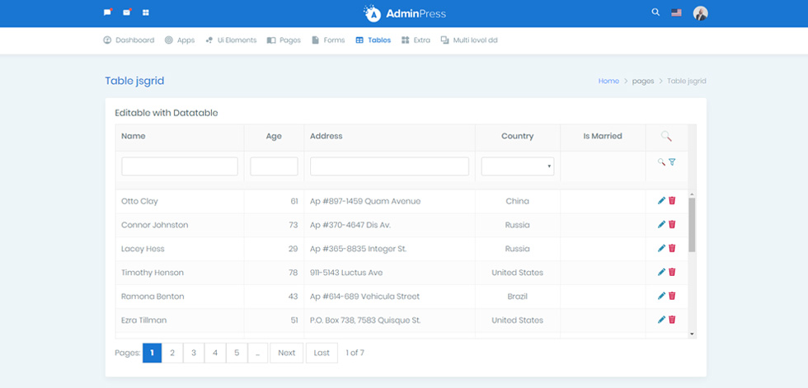Screen dimensions: 808x388
Task: Open the Dashboard menu
Action: click(x=129, y=40)
